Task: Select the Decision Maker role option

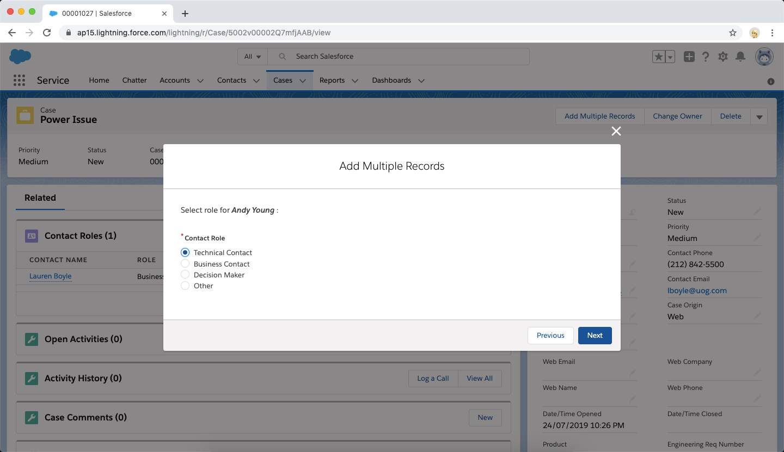Action: point(185,275)
